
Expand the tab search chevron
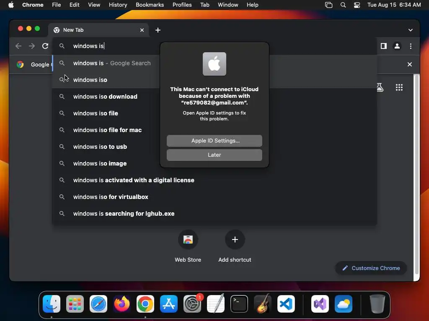click(411, 30)
